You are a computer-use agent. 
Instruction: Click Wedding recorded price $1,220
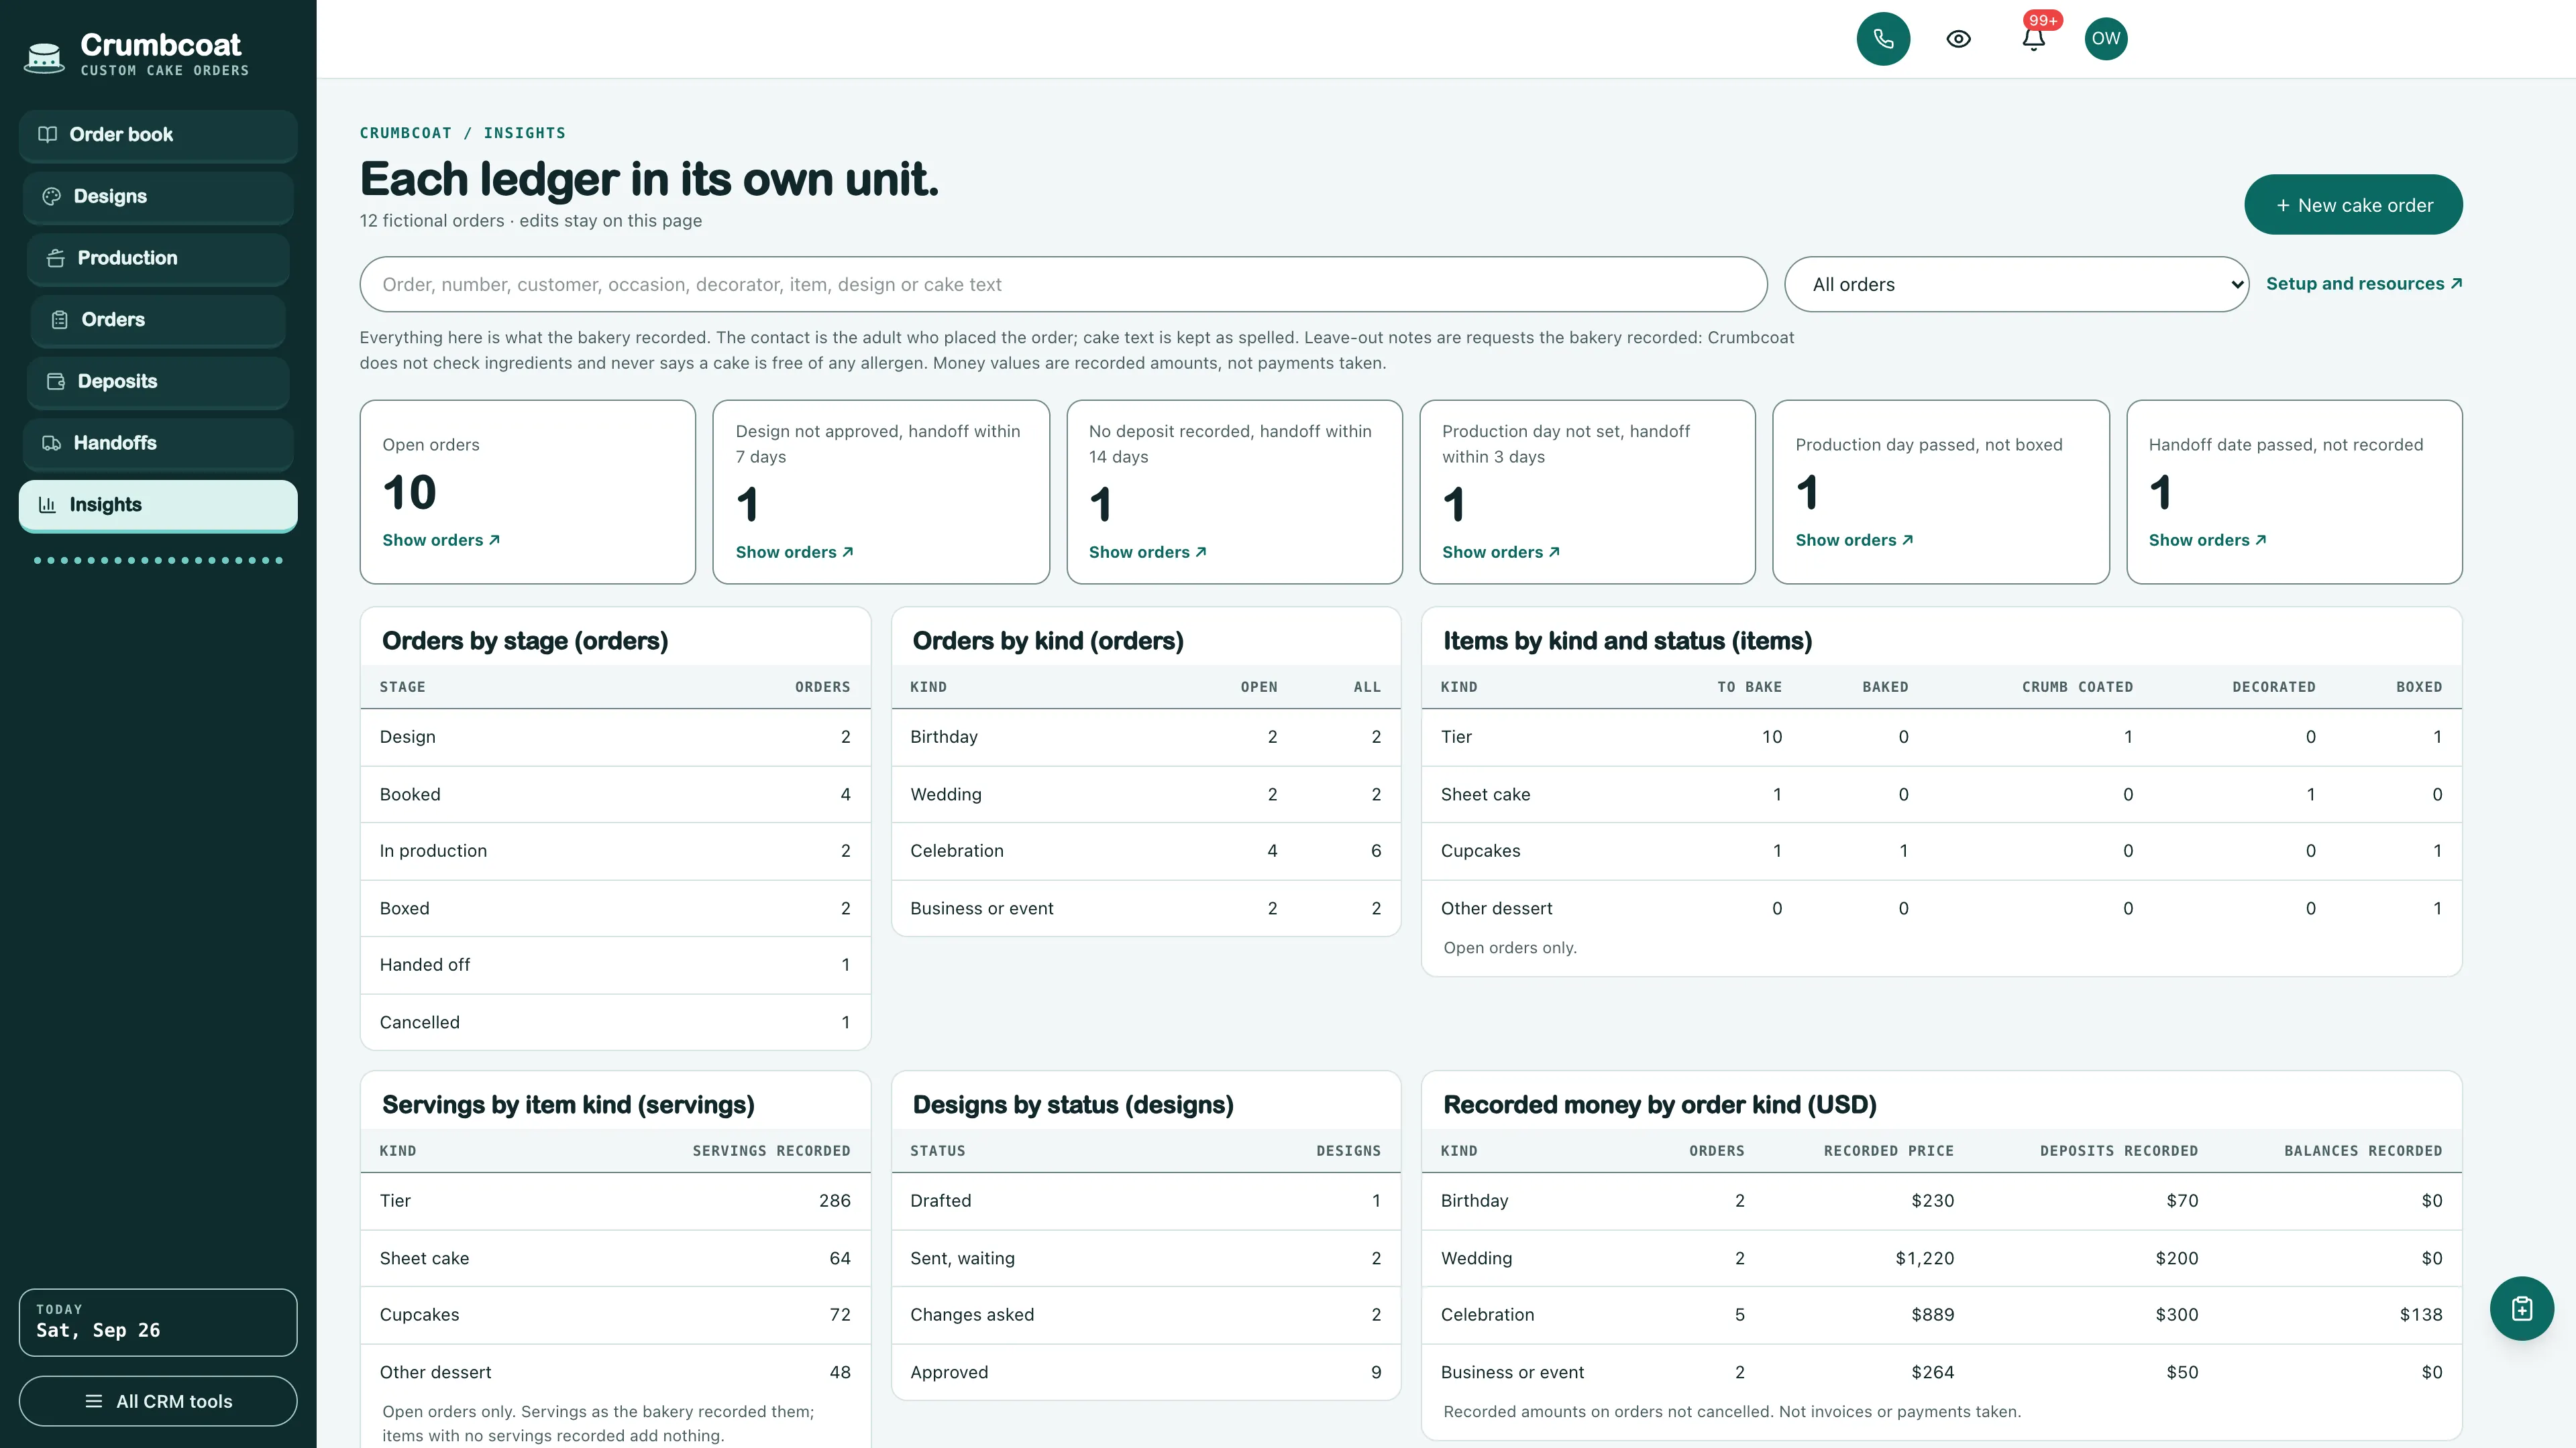[x=1924, y=1258]
